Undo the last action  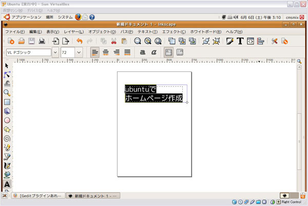[80, 41]
